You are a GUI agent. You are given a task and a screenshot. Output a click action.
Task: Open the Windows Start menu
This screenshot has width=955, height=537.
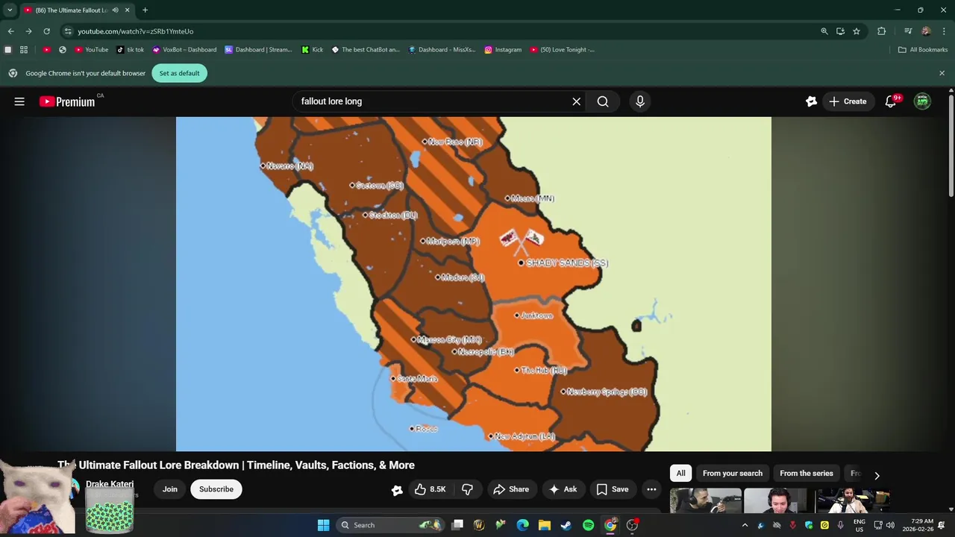pyautogui.click(x=323, y=525)
